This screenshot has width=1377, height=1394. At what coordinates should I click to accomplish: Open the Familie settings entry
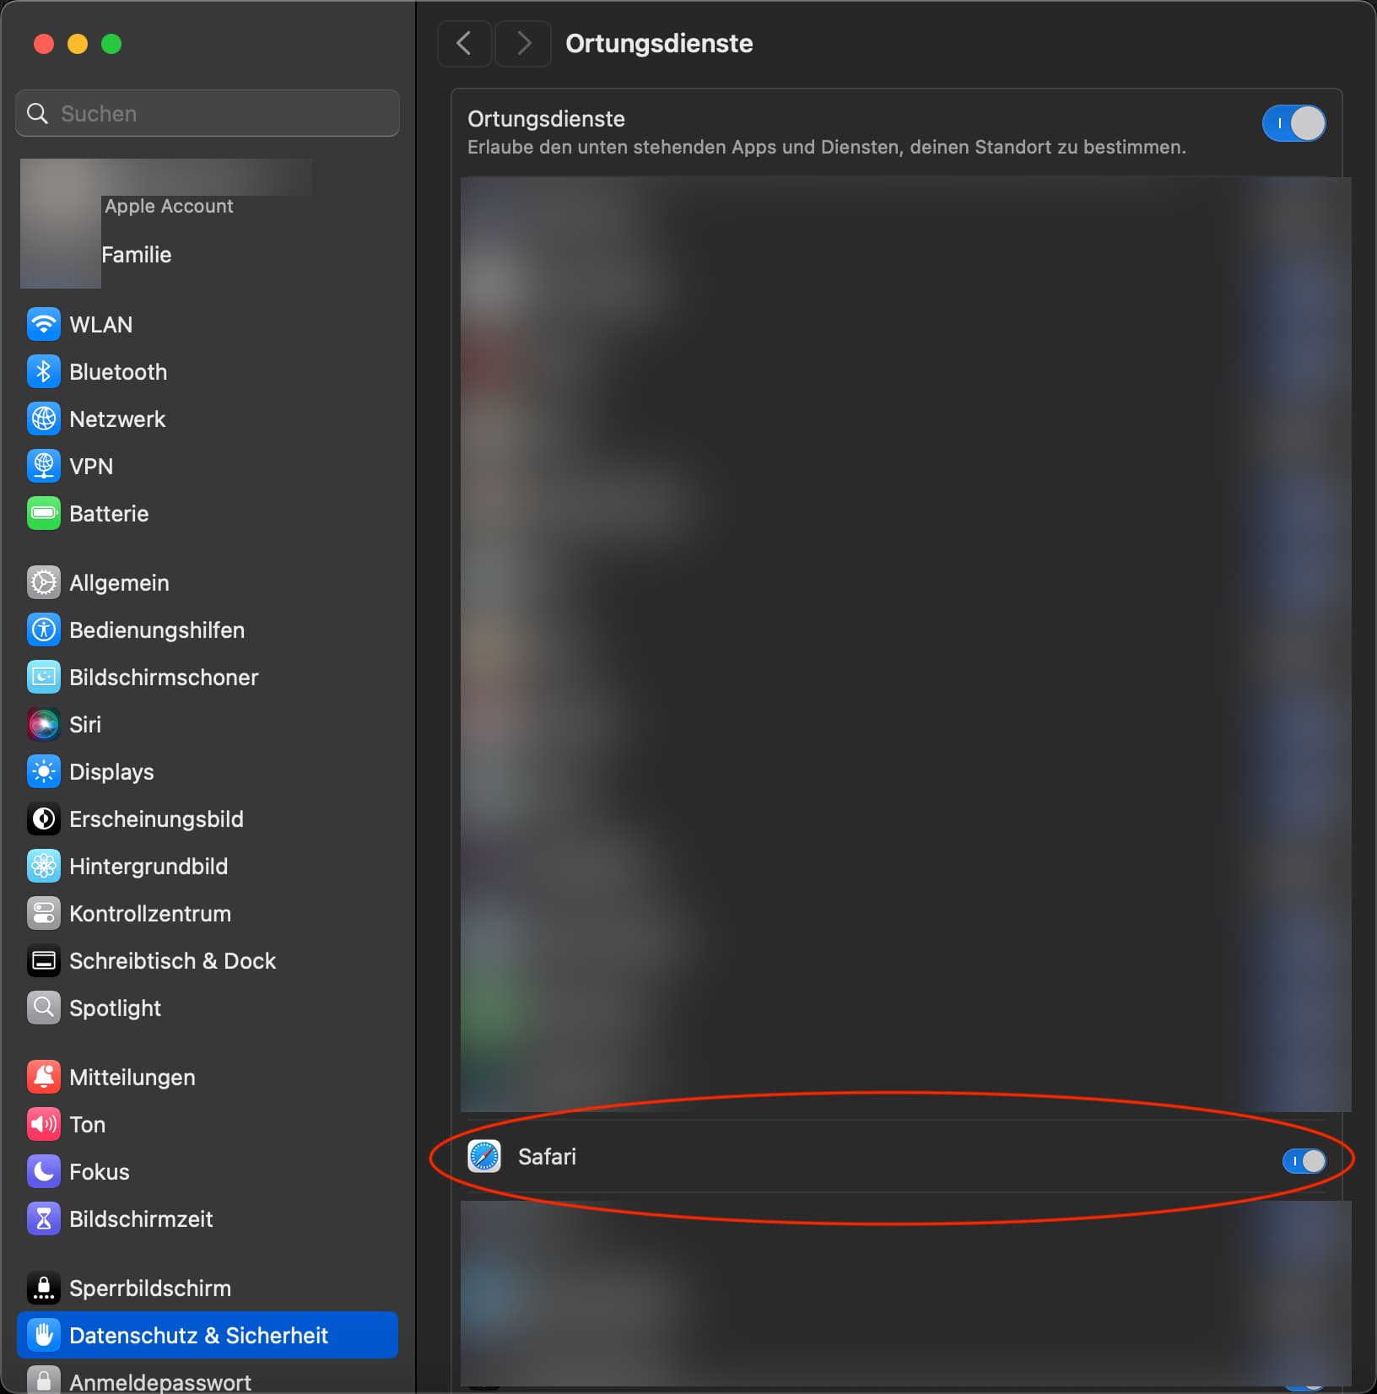tap(136, 255)
